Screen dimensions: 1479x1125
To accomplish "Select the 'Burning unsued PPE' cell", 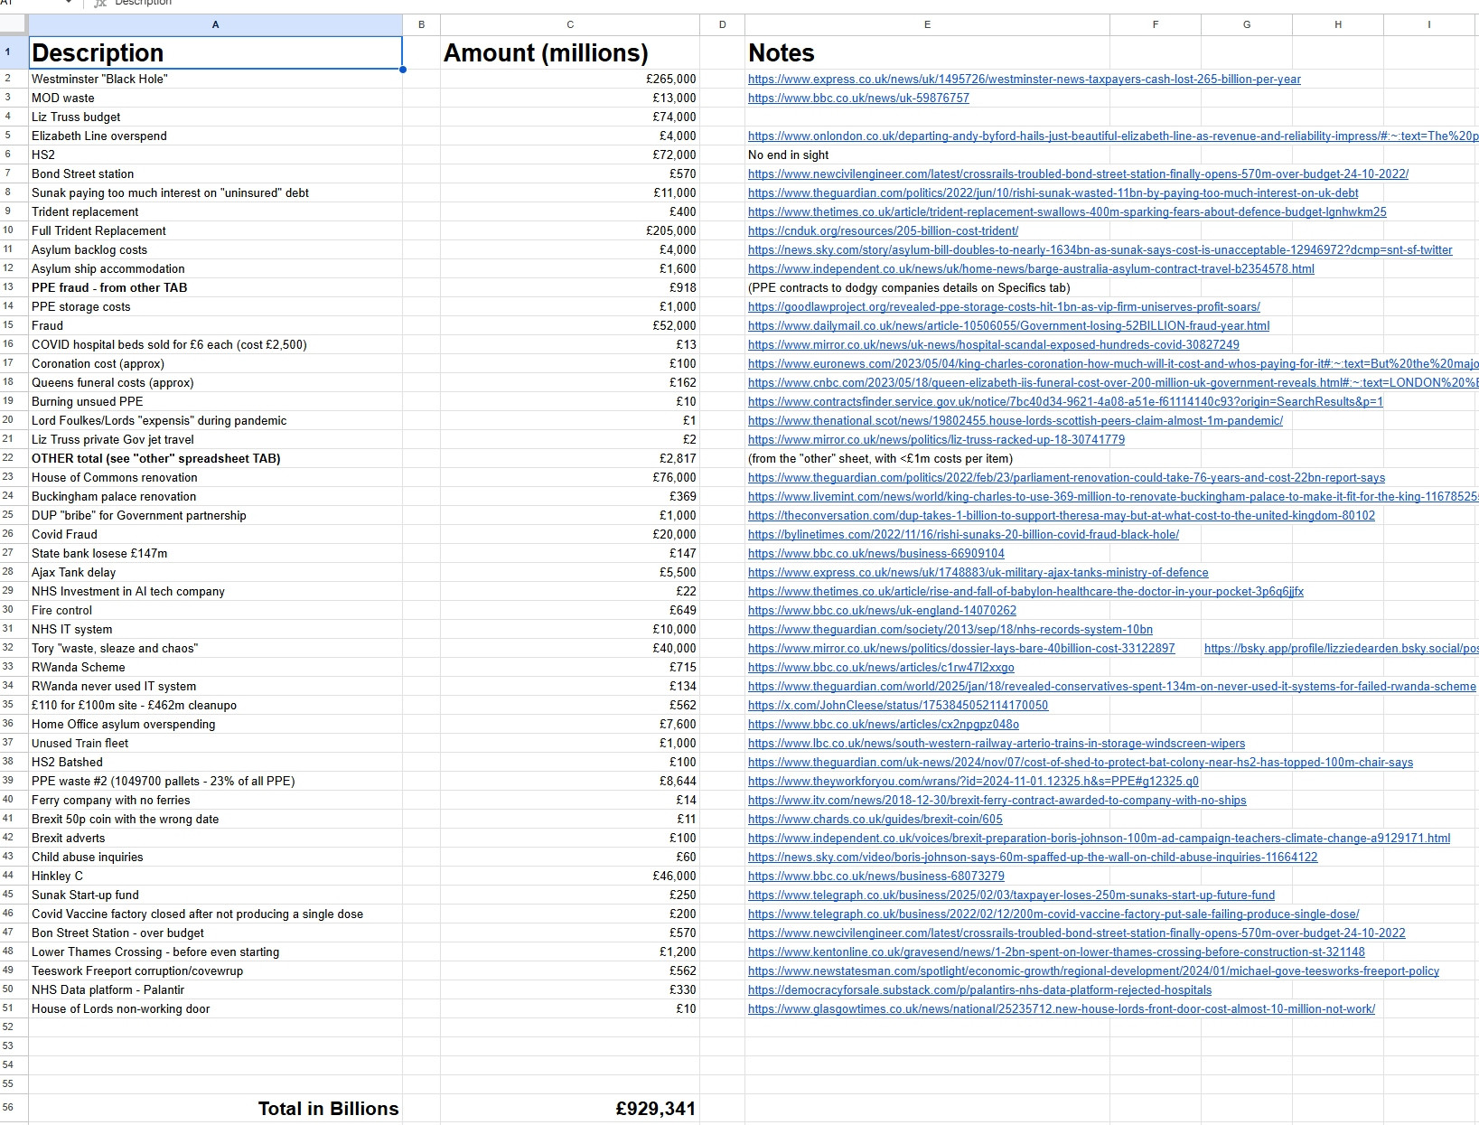I will [x=215, y=402].
